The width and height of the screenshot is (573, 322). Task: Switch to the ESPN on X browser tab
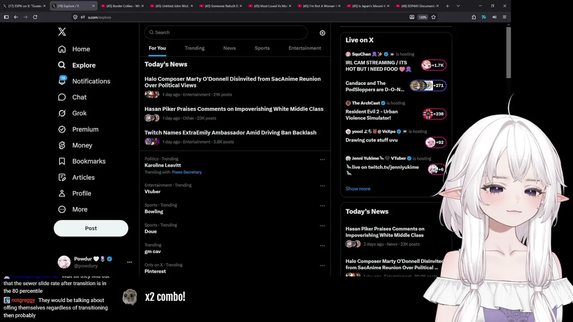[x=24, y=6]
